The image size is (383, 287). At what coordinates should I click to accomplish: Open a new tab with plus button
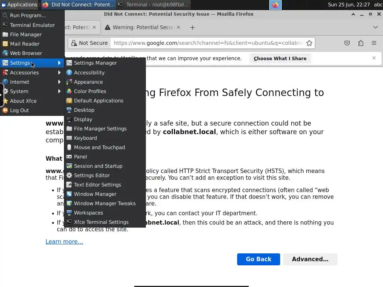(193, 28)
